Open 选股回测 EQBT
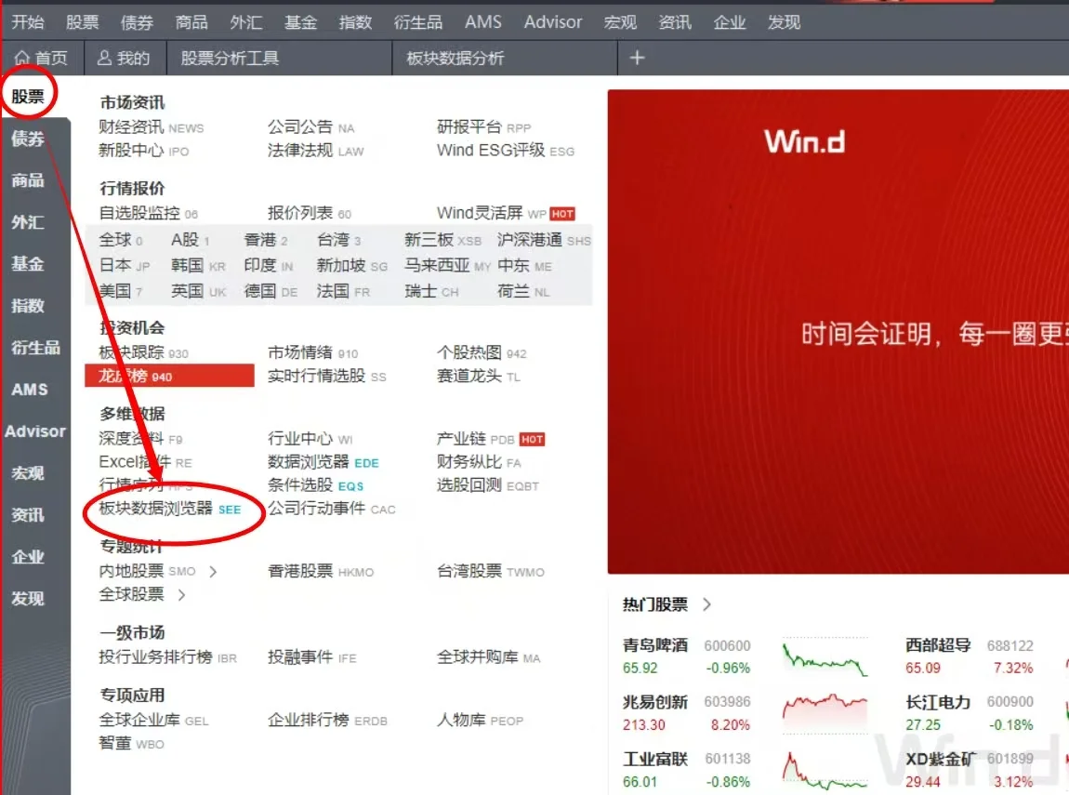Viewport: 1069px width, 795px height. 488,484
